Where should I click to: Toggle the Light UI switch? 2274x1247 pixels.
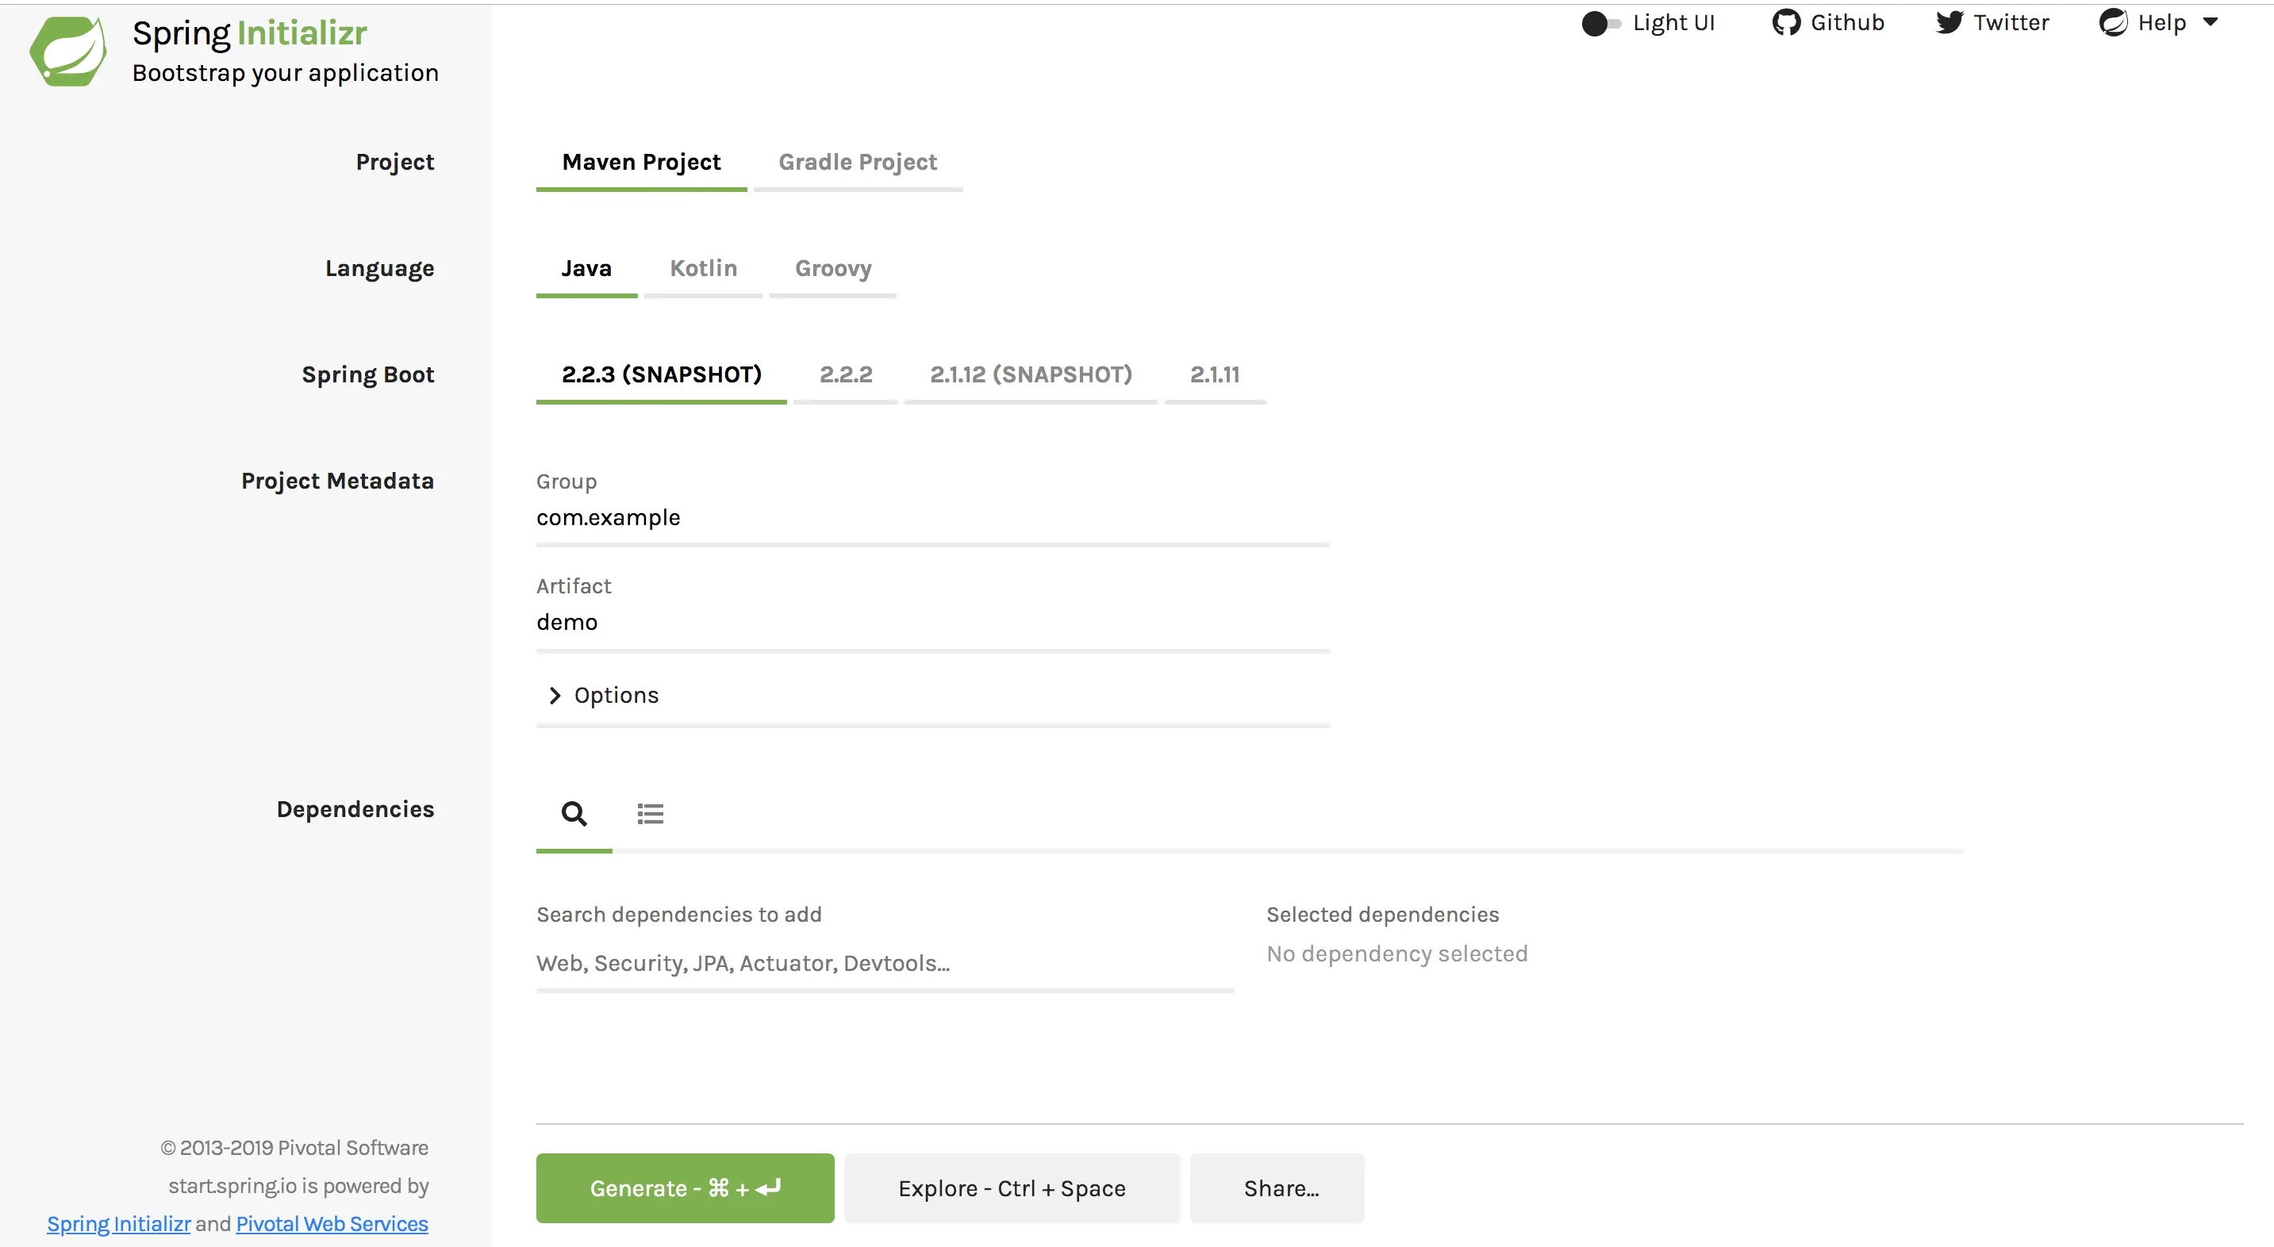pos(1600,24)
